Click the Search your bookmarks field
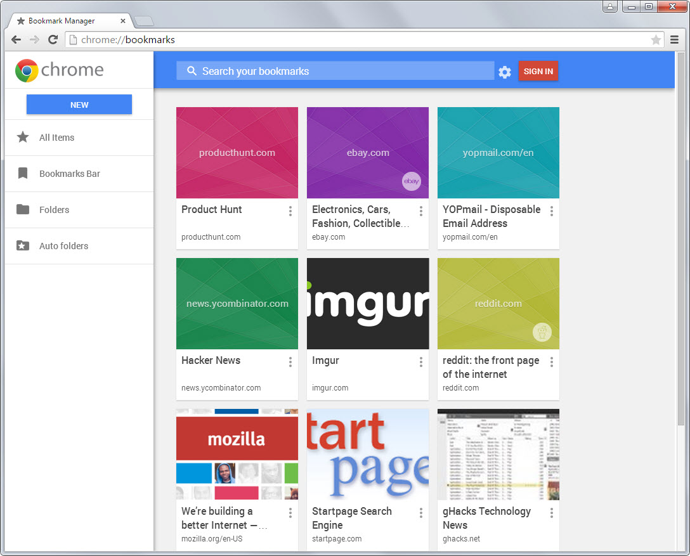This screenshot has width=690, height=556. (x=335, y=71)
